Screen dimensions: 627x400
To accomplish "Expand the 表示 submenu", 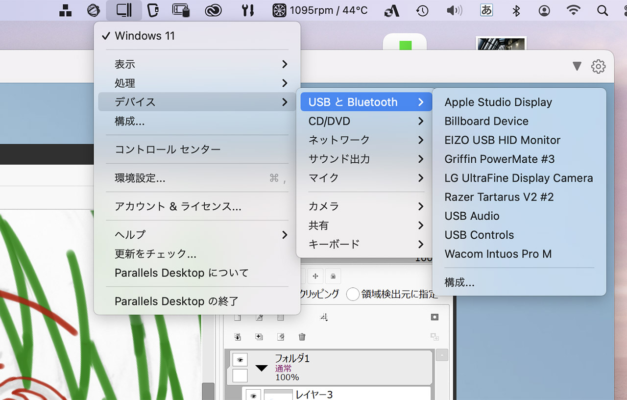I will (197, 64).
